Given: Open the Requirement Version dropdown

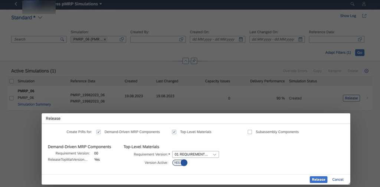Looking at the screenshot, I should [196, 154].
